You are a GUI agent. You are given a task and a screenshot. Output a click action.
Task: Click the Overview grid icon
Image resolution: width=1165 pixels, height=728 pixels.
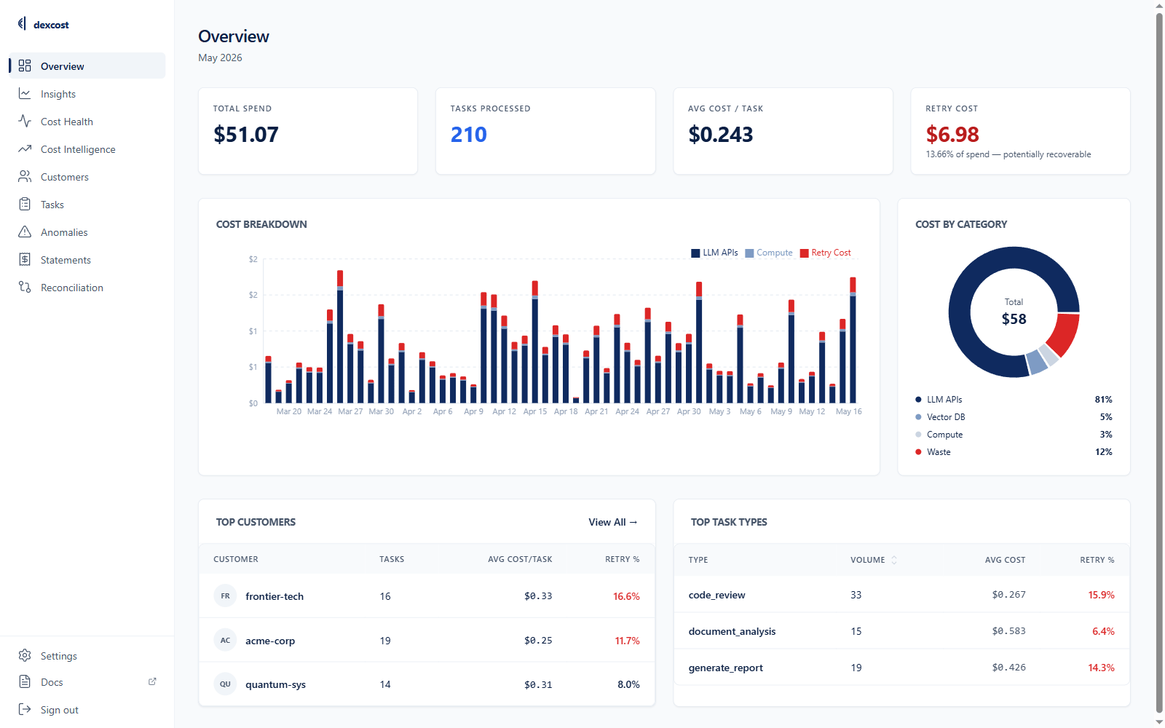[25, 66]
